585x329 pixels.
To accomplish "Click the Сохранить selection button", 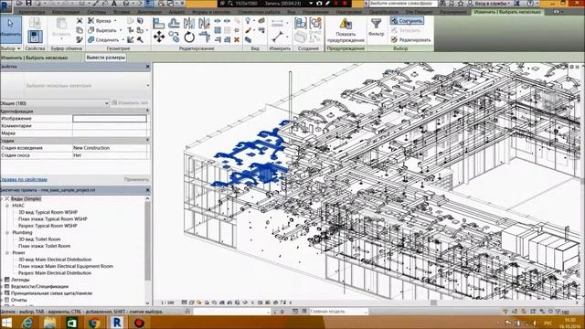I will [x=407, y=21].
